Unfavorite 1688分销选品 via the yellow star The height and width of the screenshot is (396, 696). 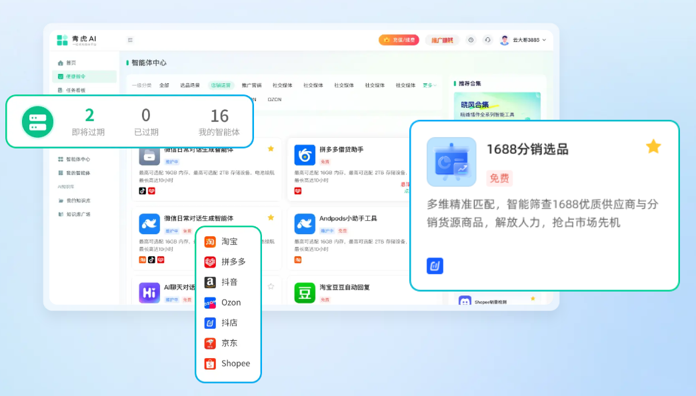pyautogui.click(x=653, y=146)
